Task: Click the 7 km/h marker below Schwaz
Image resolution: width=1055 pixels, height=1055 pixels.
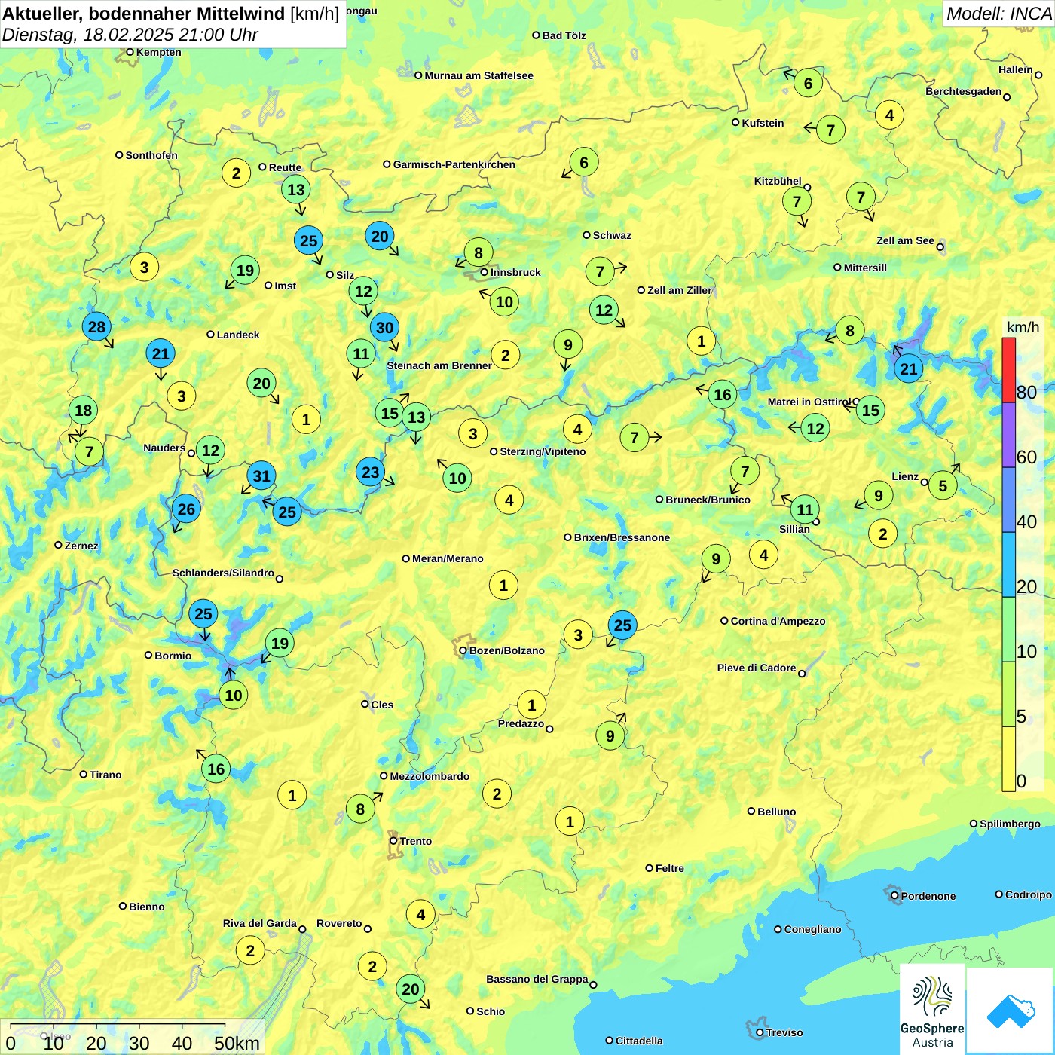Action: click(600, 271)
